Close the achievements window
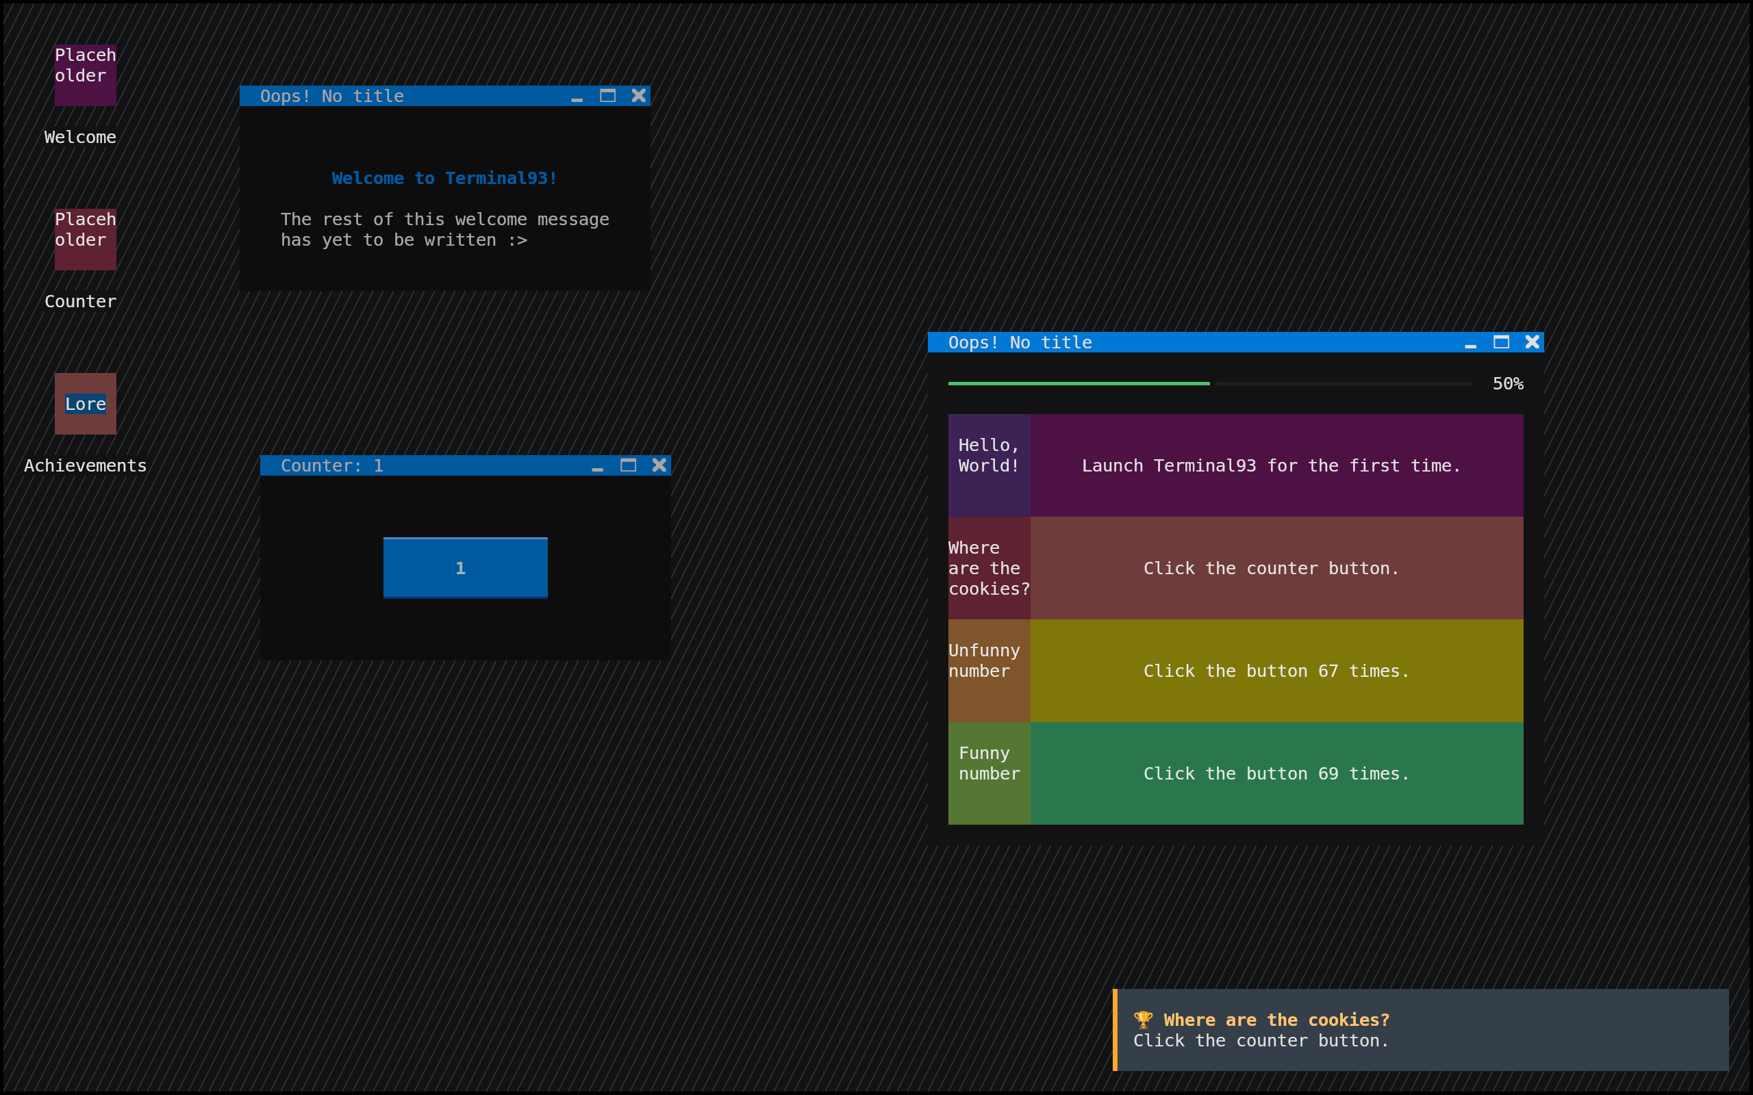Viewport: 1753px width, 1095px height. [x=1531, y=342]
